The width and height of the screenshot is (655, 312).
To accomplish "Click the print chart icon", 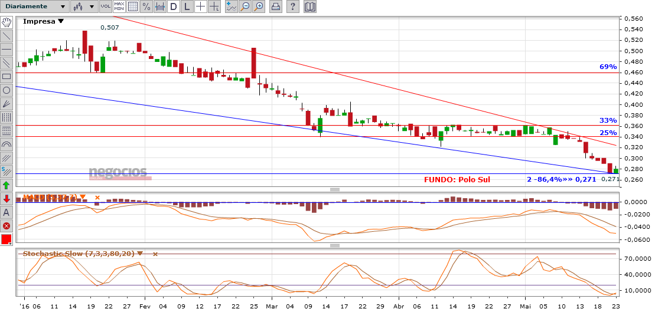I will tap(275, 7).
